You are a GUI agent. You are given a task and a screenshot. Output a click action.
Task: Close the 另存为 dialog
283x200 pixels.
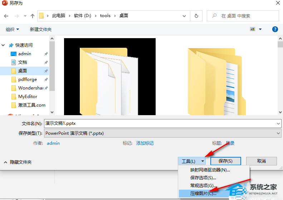pos(278,3)
